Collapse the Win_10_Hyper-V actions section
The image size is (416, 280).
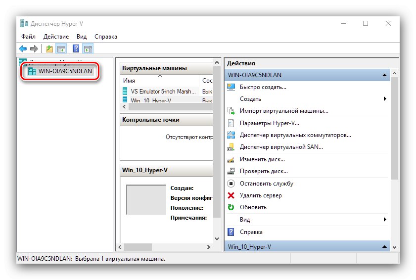(x=384, y=247)
